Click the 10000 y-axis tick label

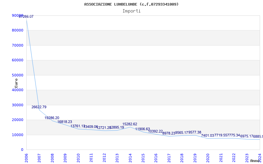pos(18,135)
